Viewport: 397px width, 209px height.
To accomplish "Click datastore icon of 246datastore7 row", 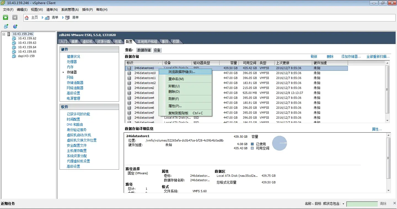I will [129, 113].
